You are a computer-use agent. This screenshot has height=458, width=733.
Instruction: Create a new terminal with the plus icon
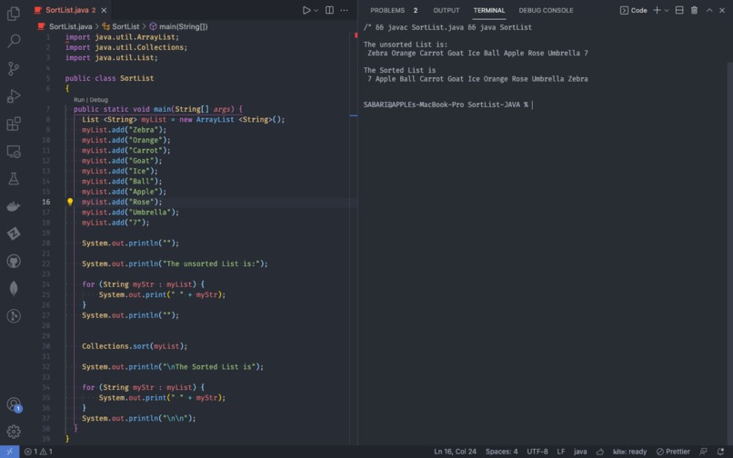(657, 10)
